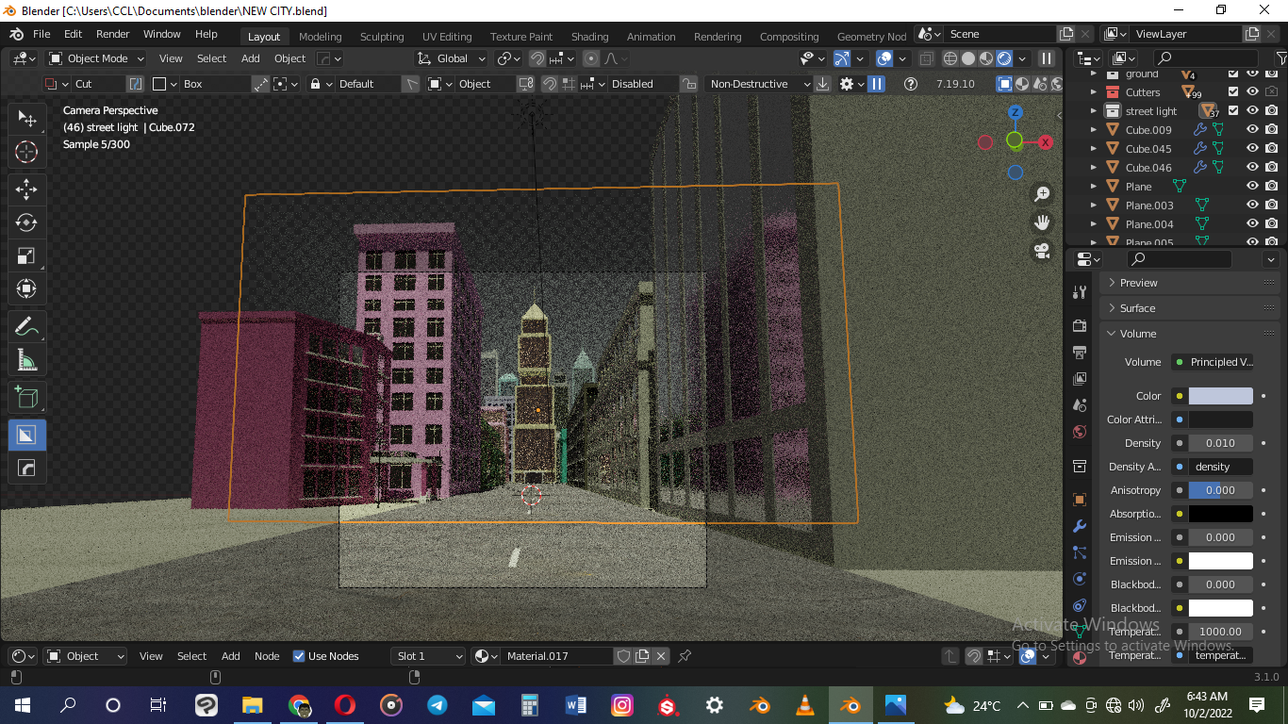This screenshot has width=1288, height=724.
Task: Open the Non-Destructive behavior dropdown
Action: (760, 84)
